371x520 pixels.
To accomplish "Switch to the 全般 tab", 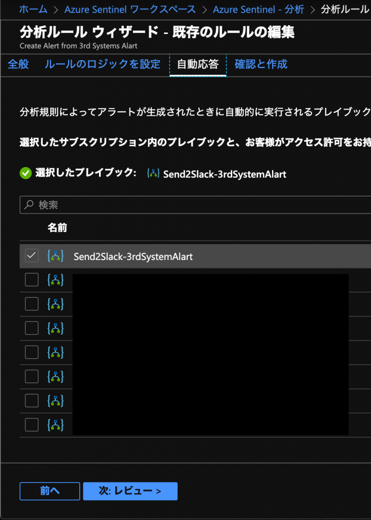I will (x=18, y=64).
